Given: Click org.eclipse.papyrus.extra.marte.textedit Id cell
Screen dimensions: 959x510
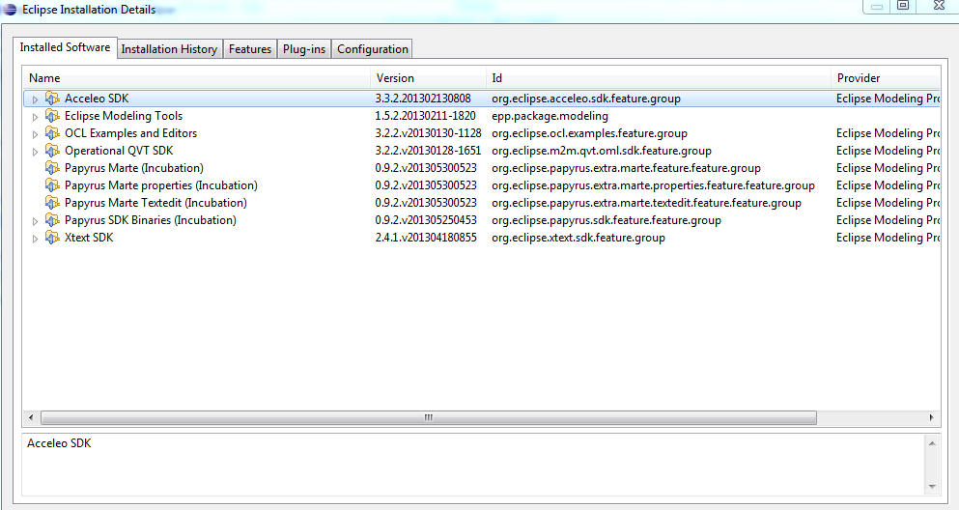Looking at the screenshot, I should pos(646,203).
